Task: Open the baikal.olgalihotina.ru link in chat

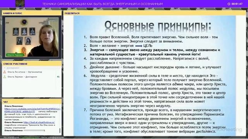Action: [39, 122]
